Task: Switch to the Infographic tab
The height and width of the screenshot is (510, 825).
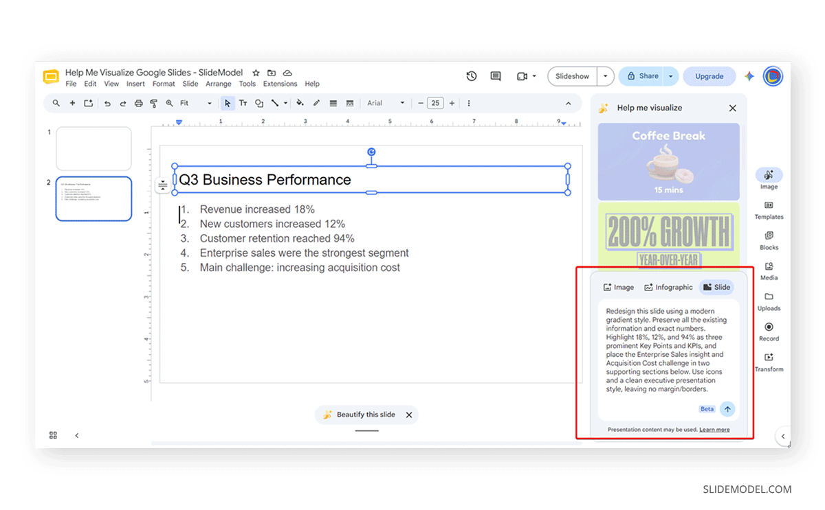Action: (x=668, y=288)
